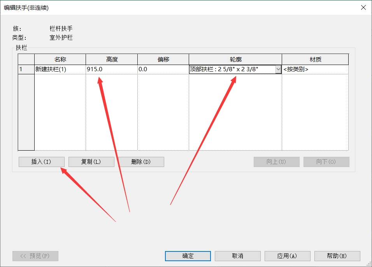This screenshot has width=372, height=267.
Task: Click the 偏移 column header
Action: click(163, 60)
